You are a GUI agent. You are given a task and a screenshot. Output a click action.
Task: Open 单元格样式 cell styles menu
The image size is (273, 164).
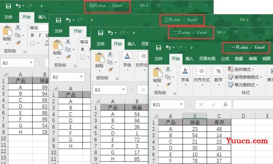(243, 85)
